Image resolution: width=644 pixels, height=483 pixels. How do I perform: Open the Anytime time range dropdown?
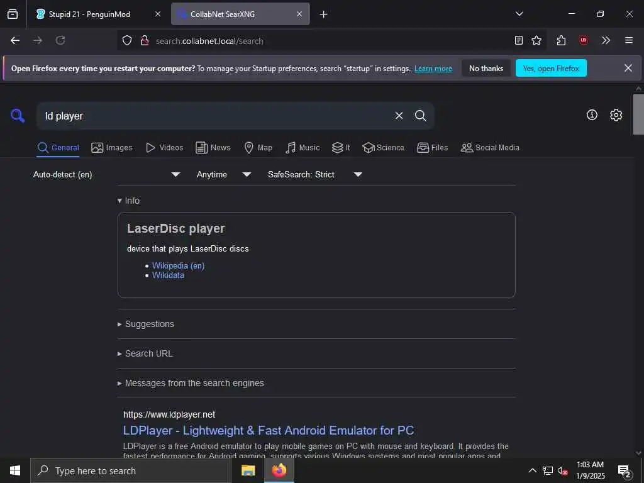click(223, 175)
